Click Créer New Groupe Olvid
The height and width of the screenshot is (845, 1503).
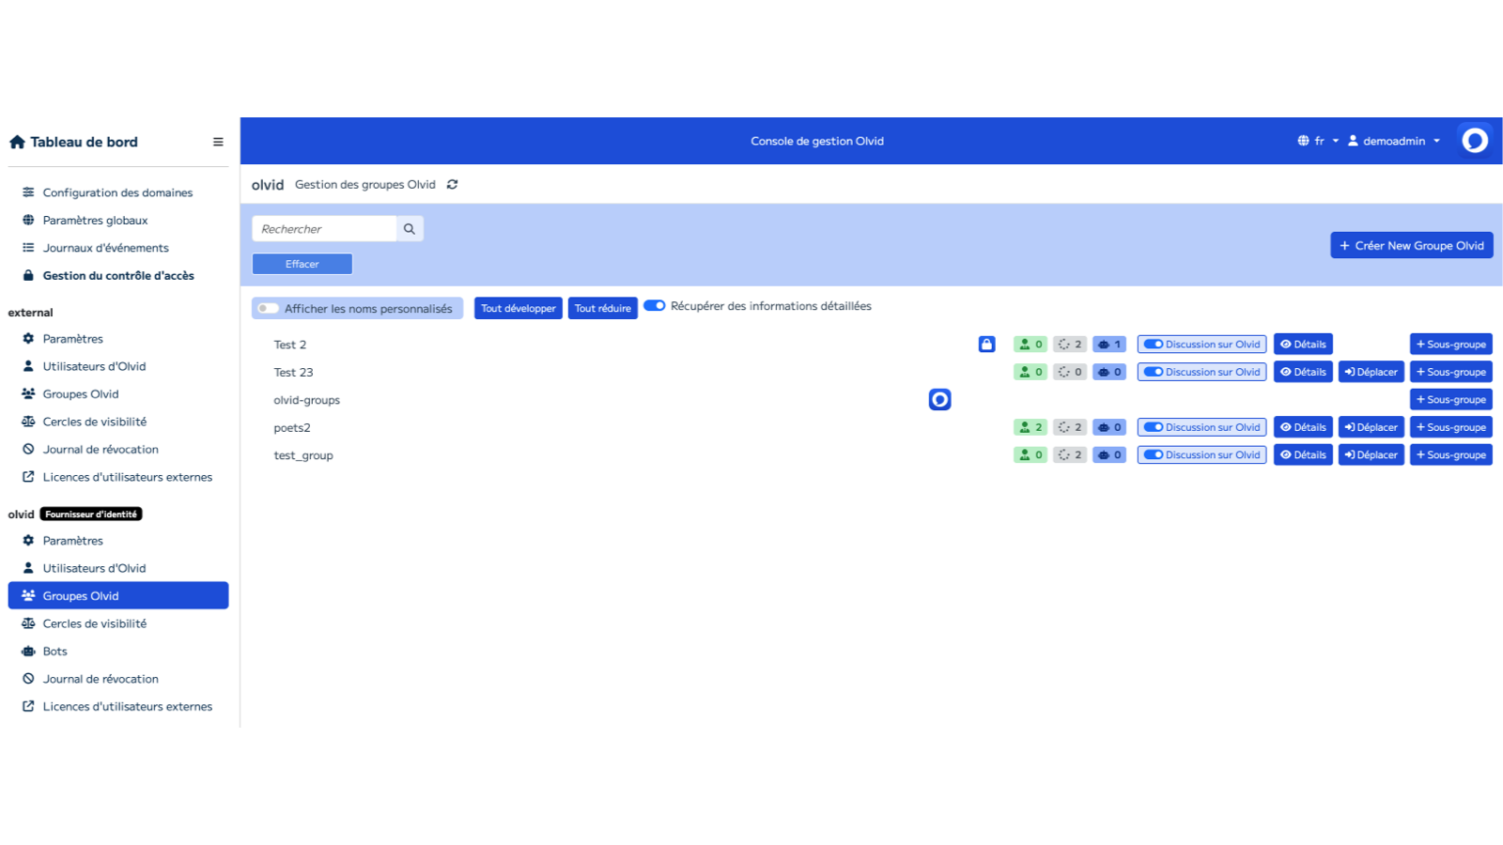tap(1412, 245)
